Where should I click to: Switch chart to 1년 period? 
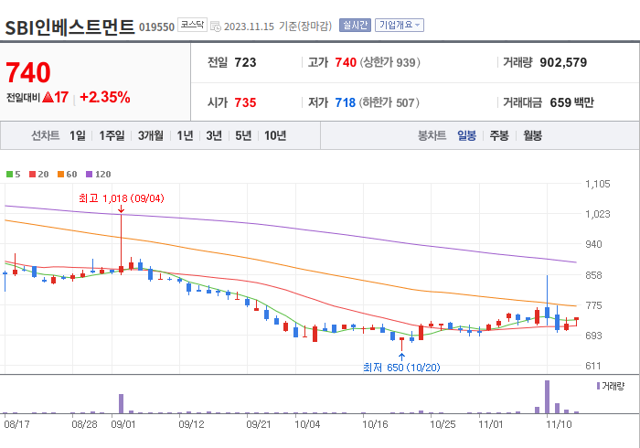coord(185,135)
